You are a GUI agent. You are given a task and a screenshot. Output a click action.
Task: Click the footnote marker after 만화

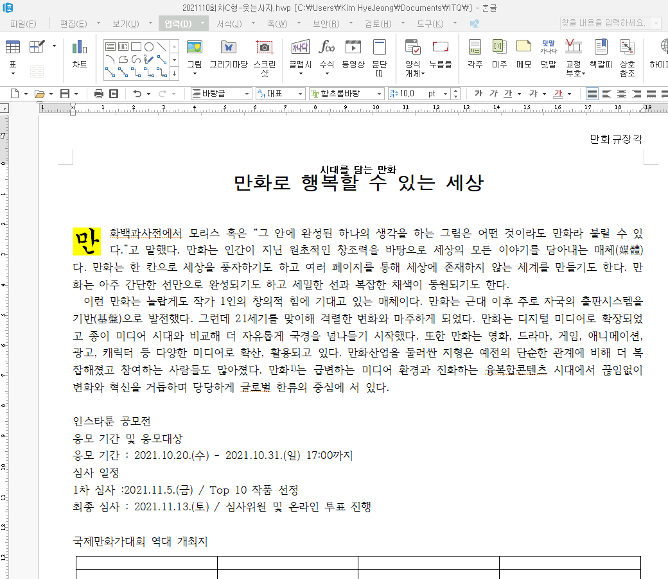293,368
